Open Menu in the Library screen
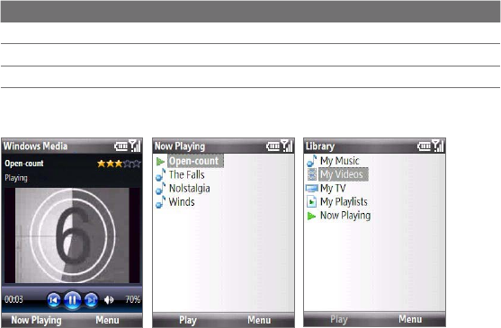 410,319
